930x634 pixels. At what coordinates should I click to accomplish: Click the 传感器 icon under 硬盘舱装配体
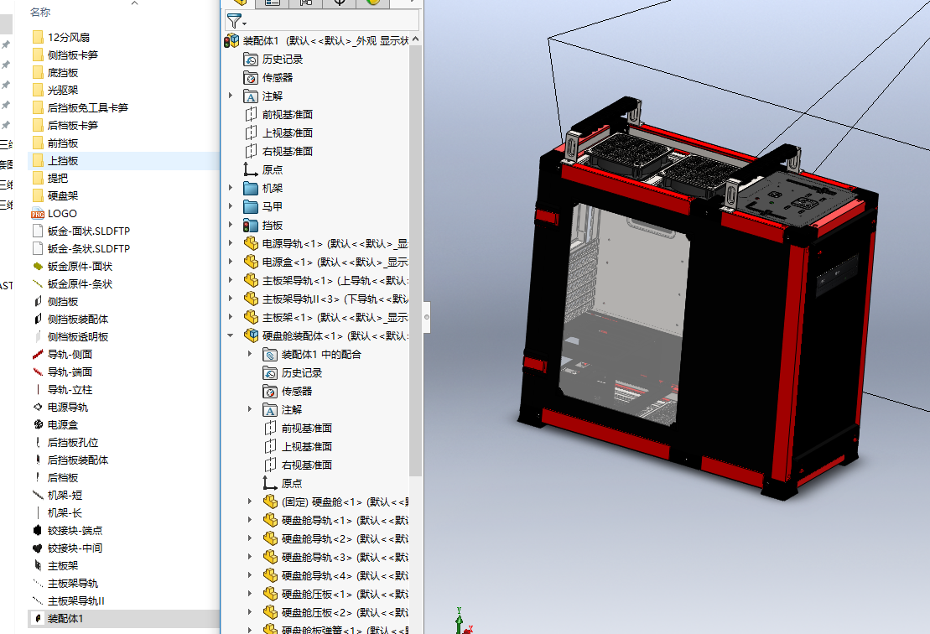270,392
